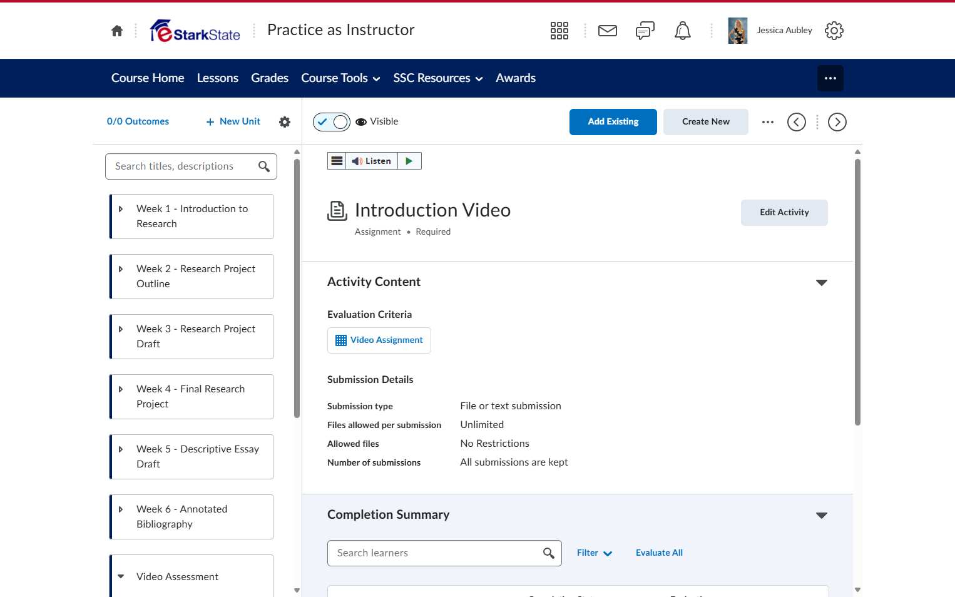Viewport: 955px width, 597px height.
Task: Open the Video Assignment rubric link
Action: point(379,340)
